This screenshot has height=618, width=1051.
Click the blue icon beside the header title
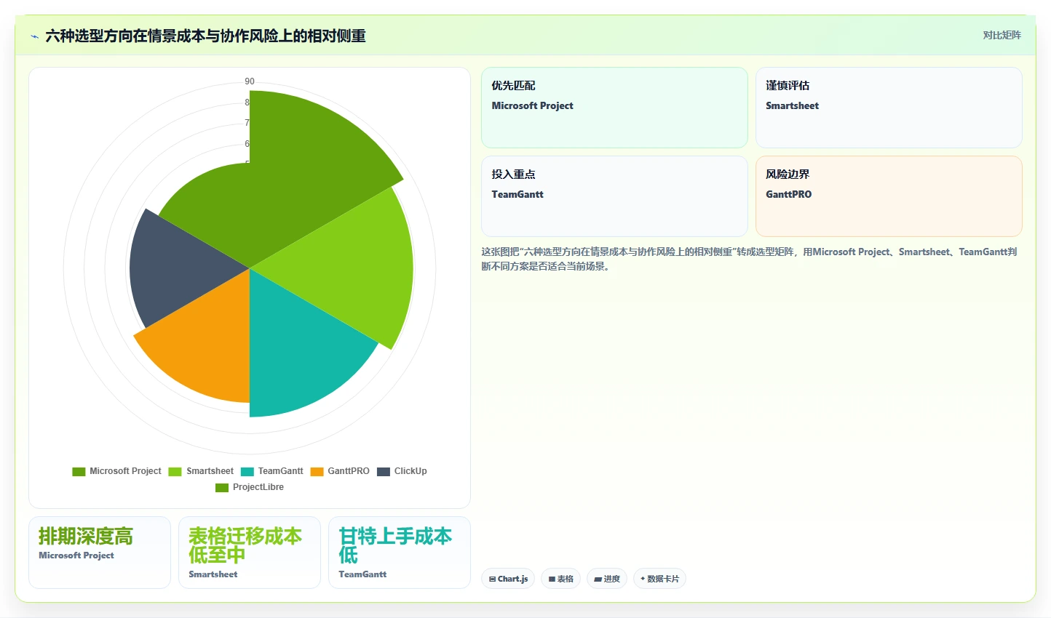point(34,36)
